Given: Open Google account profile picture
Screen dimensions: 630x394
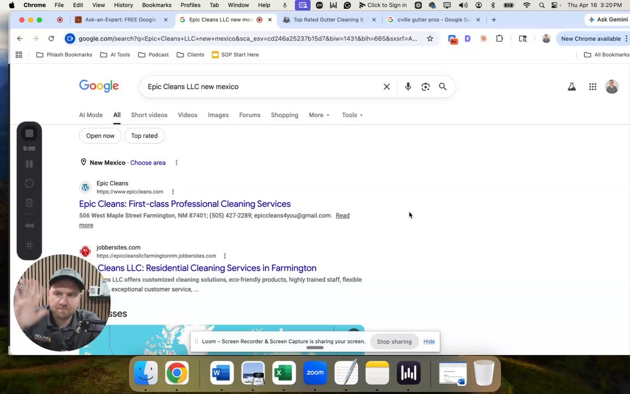Looking at the screenshot, I should [612, 86].
